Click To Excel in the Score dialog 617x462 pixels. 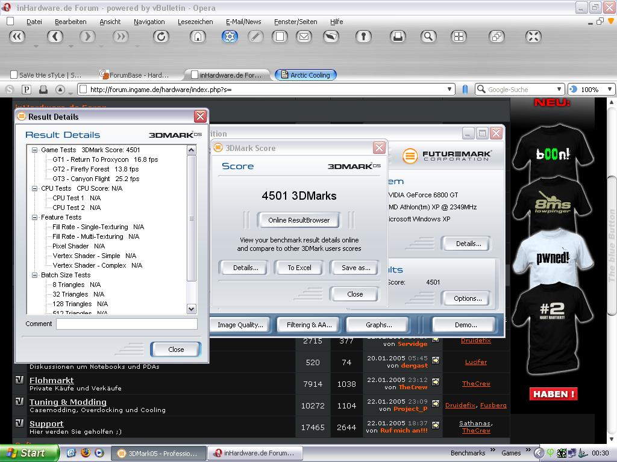point(299,268)
